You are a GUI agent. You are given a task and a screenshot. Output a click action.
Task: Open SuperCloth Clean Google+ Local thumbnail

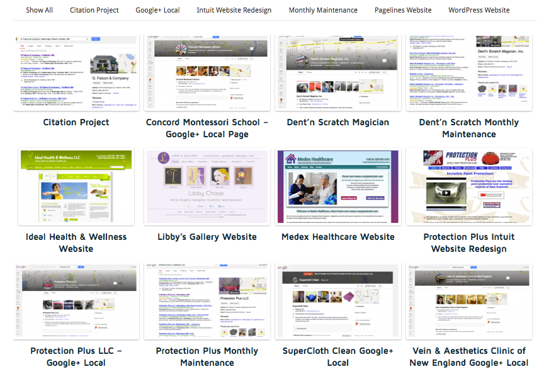click(338, 301)
